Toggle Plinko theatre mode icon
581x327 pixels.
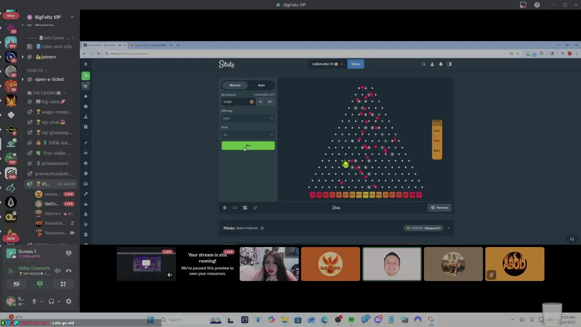pos(235,208)
